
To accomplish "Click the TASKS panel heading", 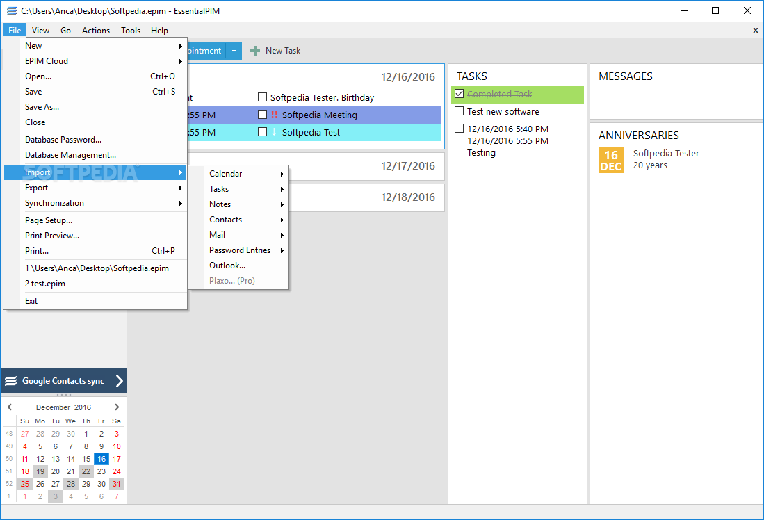I will (x=471, y=76).
